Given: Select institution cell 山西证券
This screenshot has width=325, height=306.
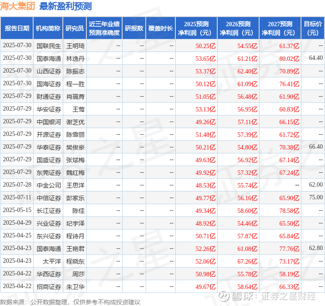Looking at the screenshot, I should [x=49, y=71].
